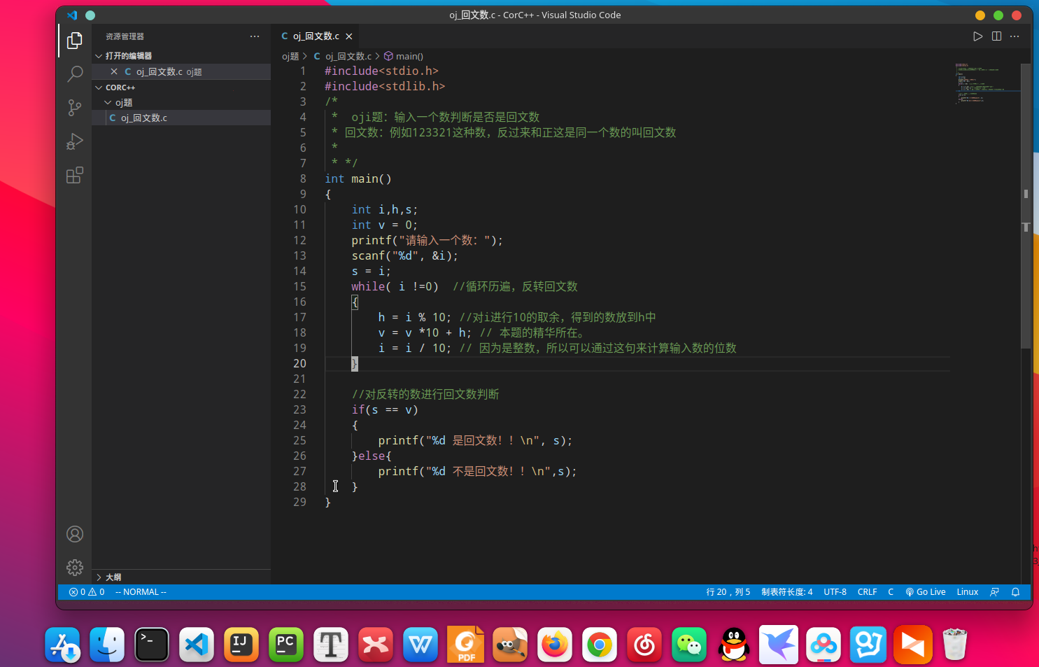Open NetEase Cloud Music from the dock
The image size is (1039, 667).
[644, 644]
